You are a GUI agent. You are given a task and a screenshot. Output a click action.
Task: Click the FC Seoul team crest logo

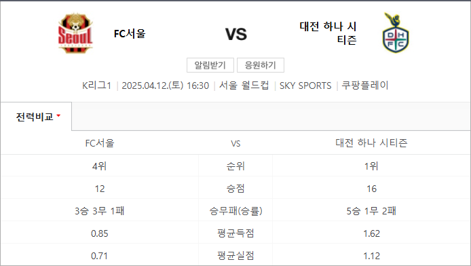[75, 33]
